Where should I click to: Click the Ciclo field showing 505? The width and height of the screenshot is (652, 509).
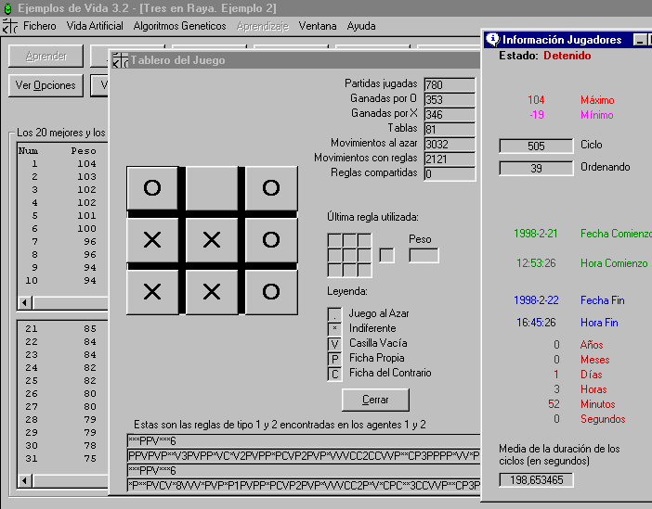click(536, 146)
